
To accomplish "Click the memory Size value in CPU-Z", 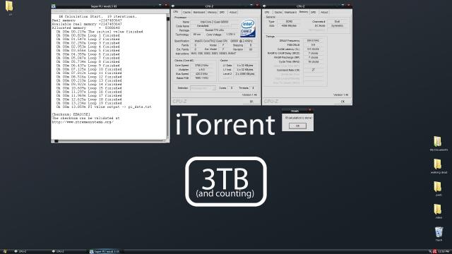I will [289, 25].
